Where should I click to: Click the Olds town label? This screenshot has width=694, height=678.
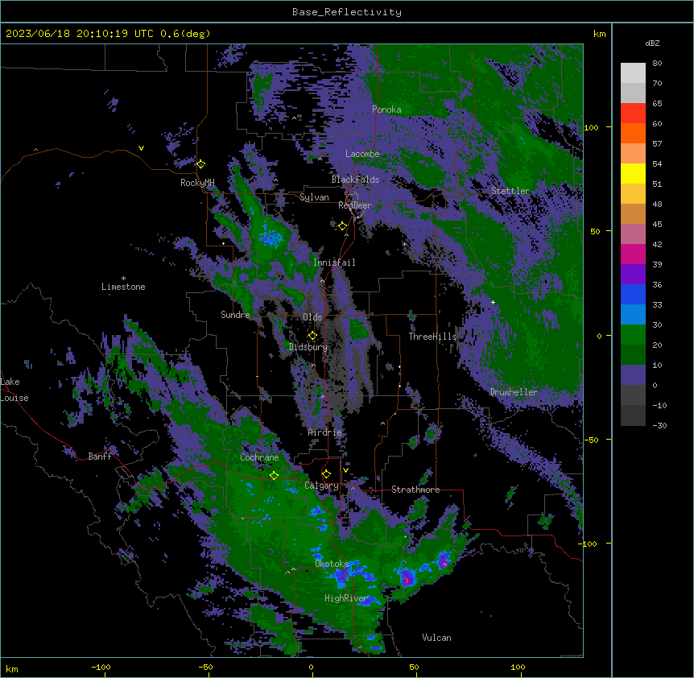click(x=312, y=317)
